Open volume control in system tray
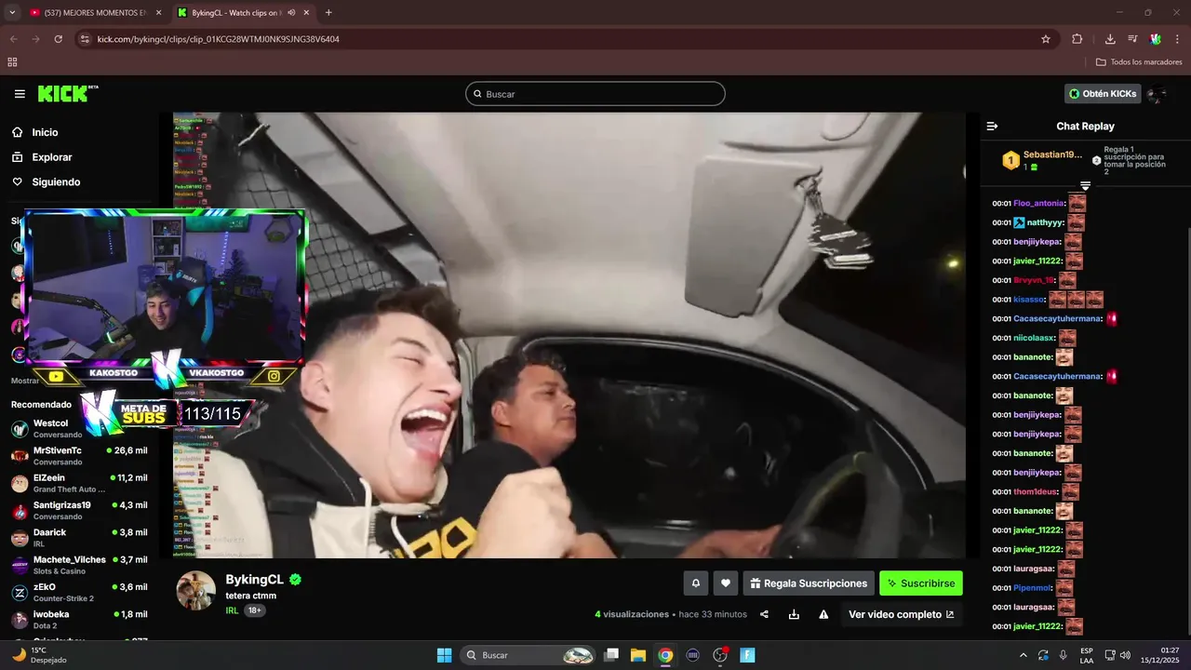The image size is (1191, 670). [1125, 655]
